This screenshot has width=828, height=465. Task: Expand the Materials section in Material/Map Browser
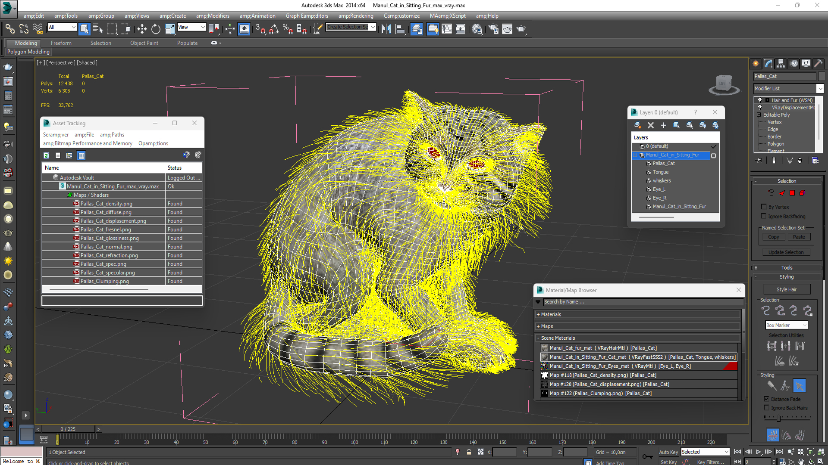pos(538,314)
